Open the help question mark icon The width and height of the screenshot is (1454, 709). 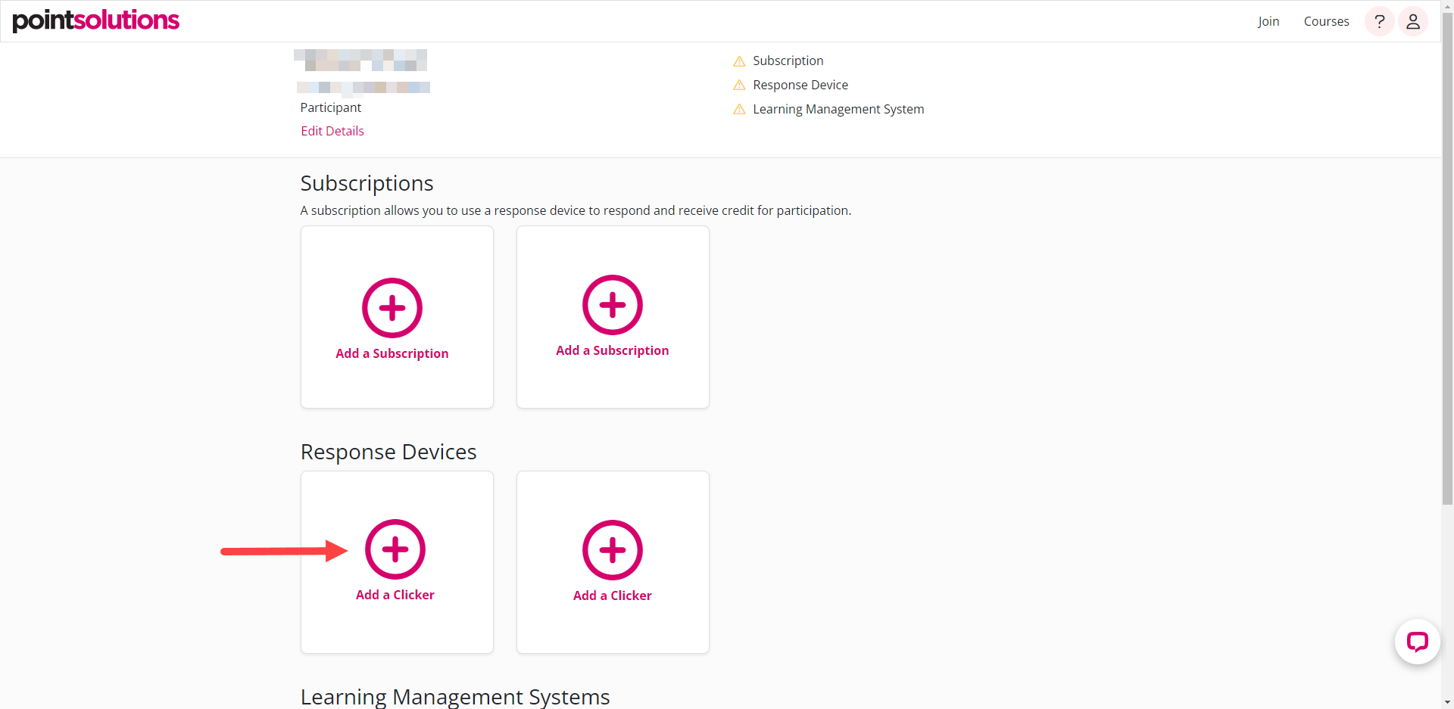tap(1379, 21)
